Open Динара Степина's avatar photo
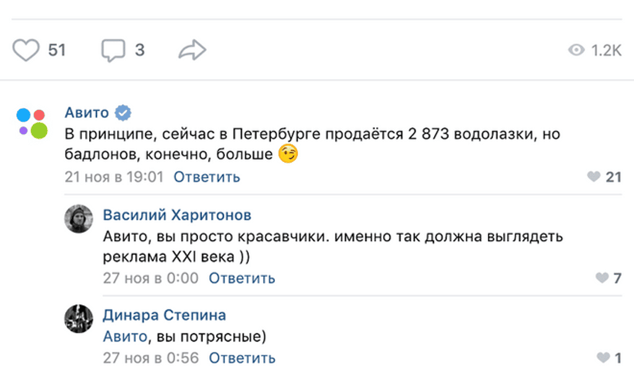Viewport: 634px width, 380px height. 79,319
